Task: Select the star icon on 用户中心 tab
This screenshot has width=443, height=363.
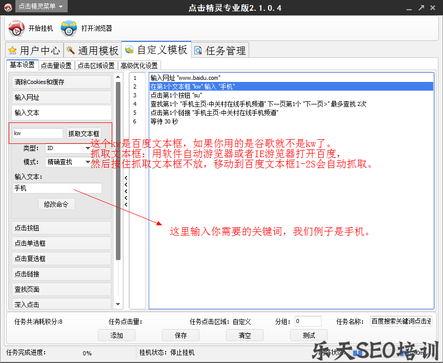Action: [12, 50]
